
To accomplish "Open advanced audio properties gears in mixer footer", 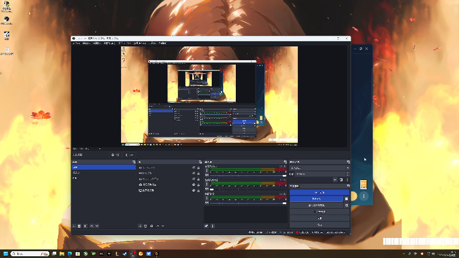I will tap(207, 226).
